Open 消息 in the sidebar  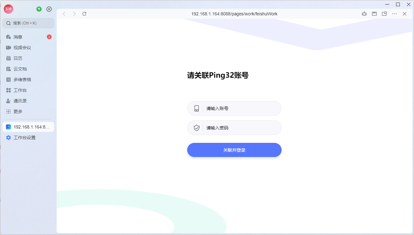click(28, 37)
